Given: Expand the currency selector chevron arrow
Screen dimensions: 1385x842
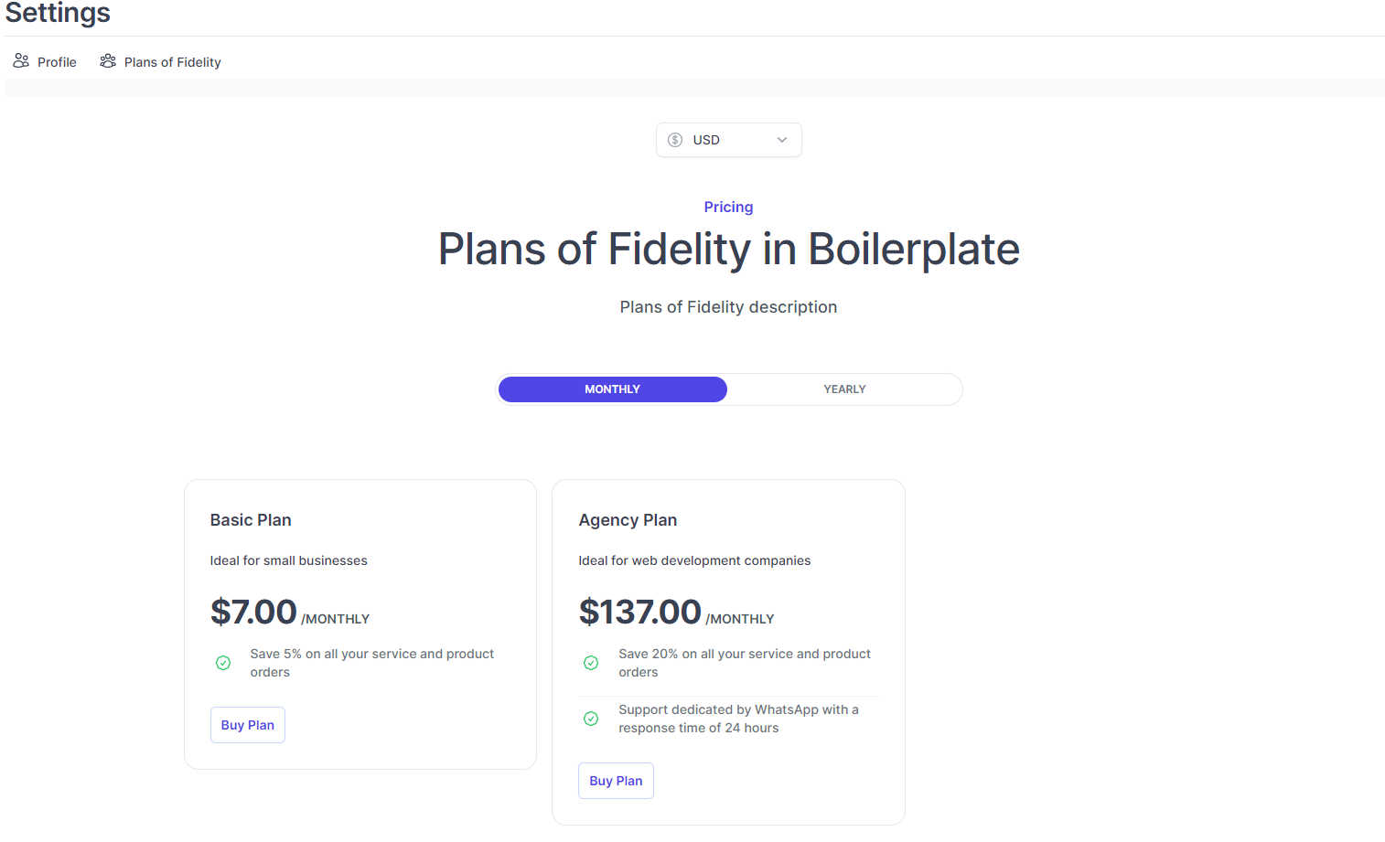Looking at the screenshot, I should pos(782,140).
